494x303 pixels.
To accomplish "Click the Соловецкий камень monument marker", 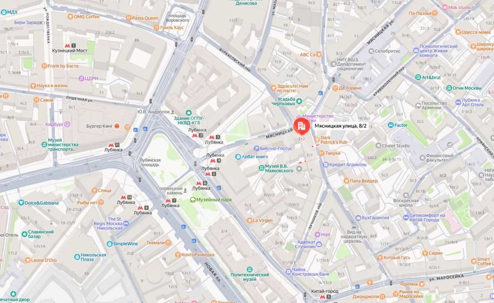I will tap(185, 190).
